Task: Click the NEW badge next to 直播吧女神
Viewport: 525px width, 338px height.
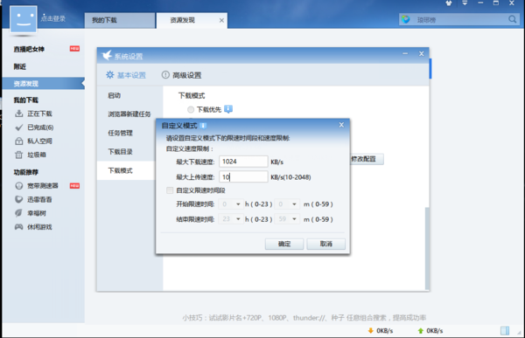Action: pos(74,49)
